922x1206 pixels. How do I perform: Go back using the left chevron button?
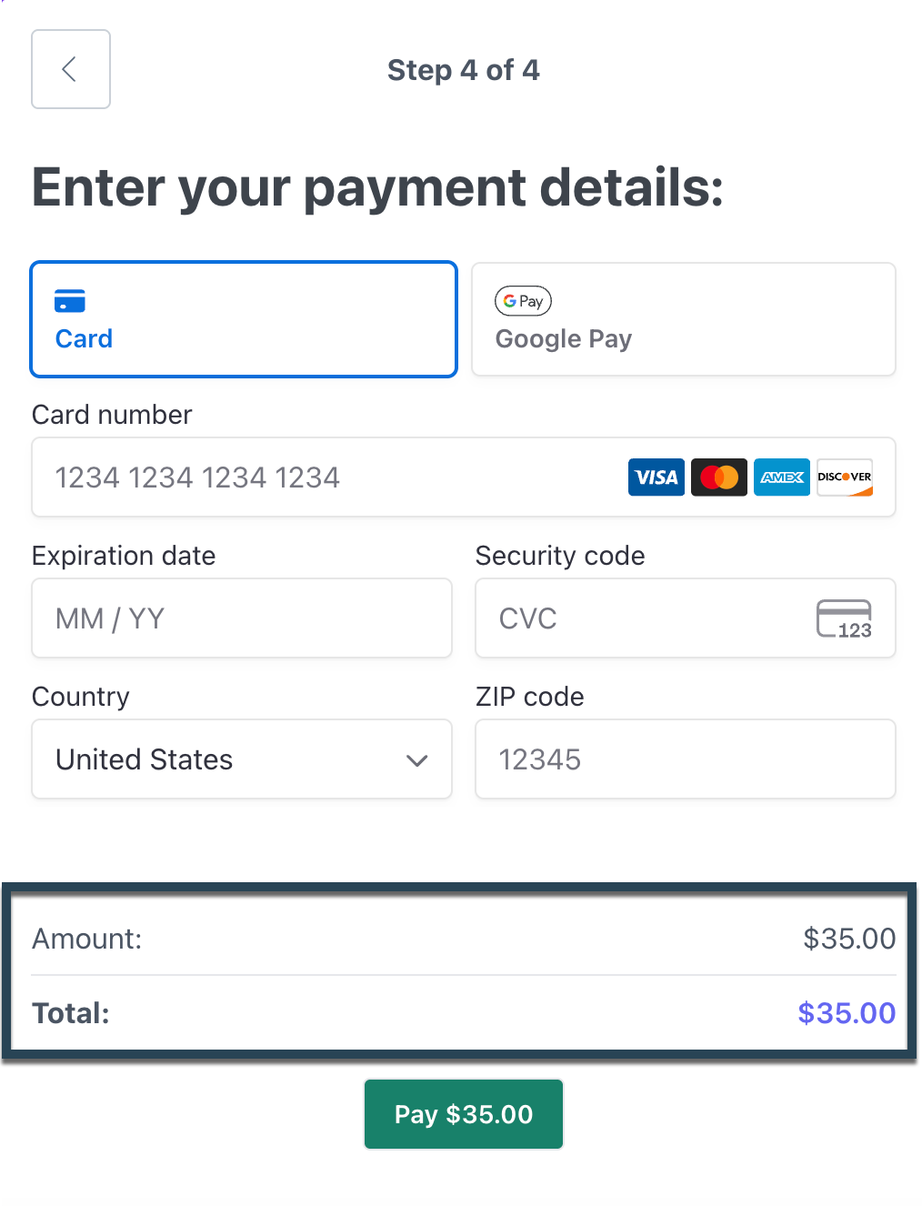pyautogui.click(x=71, y=69)
